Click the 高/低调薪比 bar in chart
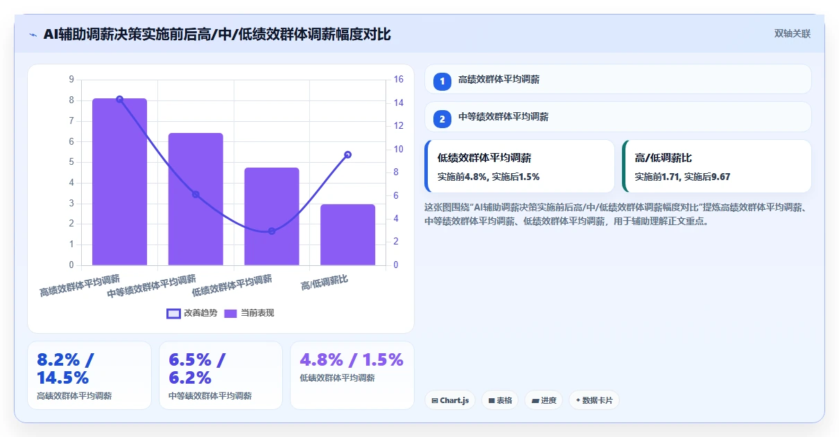The height and width of the screenshot is (437, 839). coord(347,235)
